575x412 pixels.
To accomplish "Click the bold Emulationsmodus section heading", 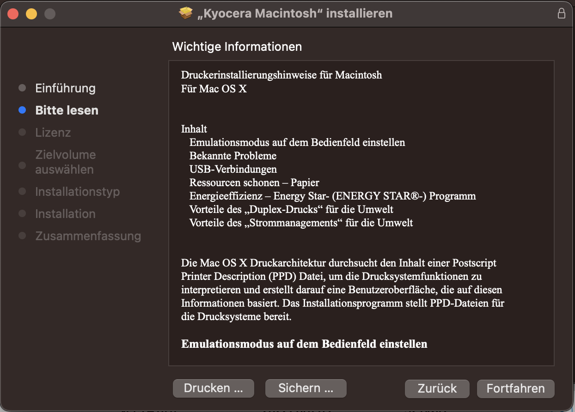I will point(304,344).
